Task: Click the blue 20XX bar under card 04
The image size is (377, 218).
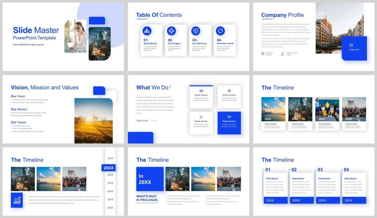Action: click(354, 200)
